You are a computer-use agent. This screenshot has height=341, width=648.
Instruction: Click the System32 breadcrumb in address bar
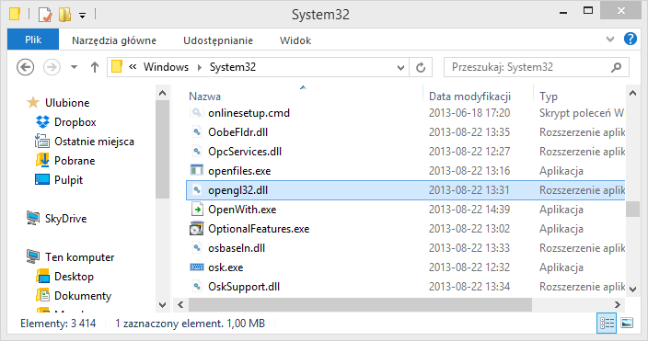pyautogui.click(x=233, y=67)
